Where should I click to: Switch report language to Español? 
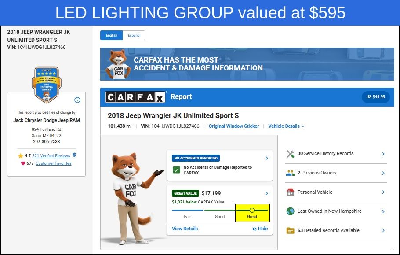[x=134, y=35]
